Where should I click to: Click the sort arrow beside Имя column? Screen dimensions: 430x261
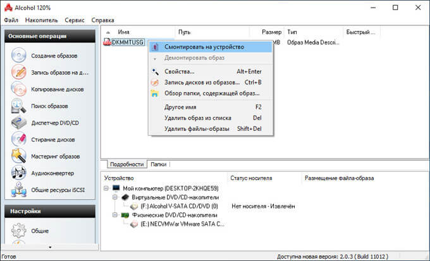tap(108, 32)
